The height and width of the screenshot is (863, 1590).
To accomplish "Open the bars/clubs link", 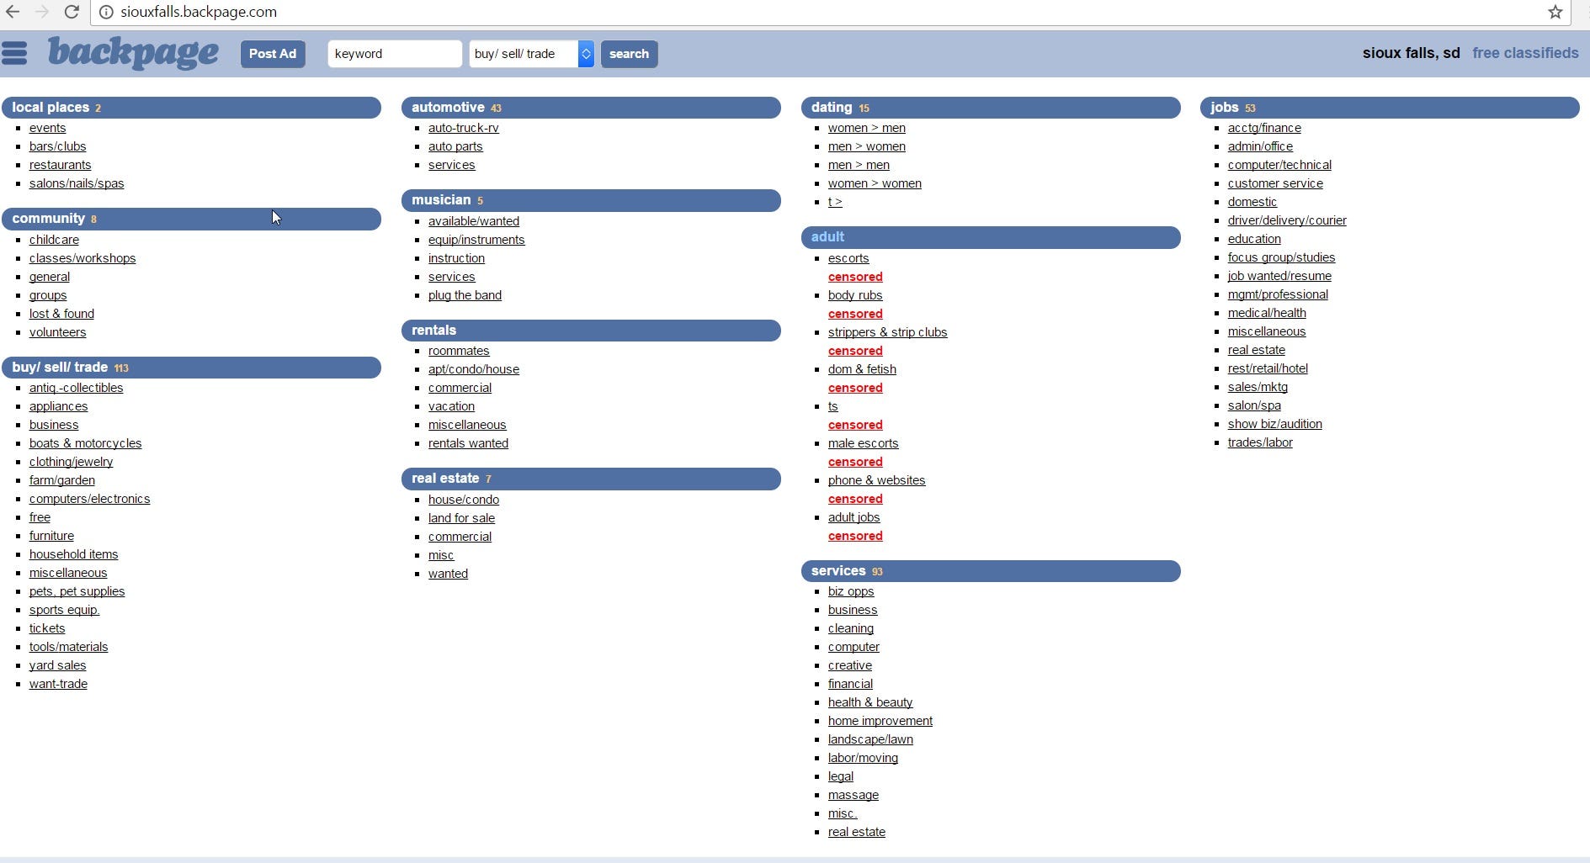I will 57,146.
